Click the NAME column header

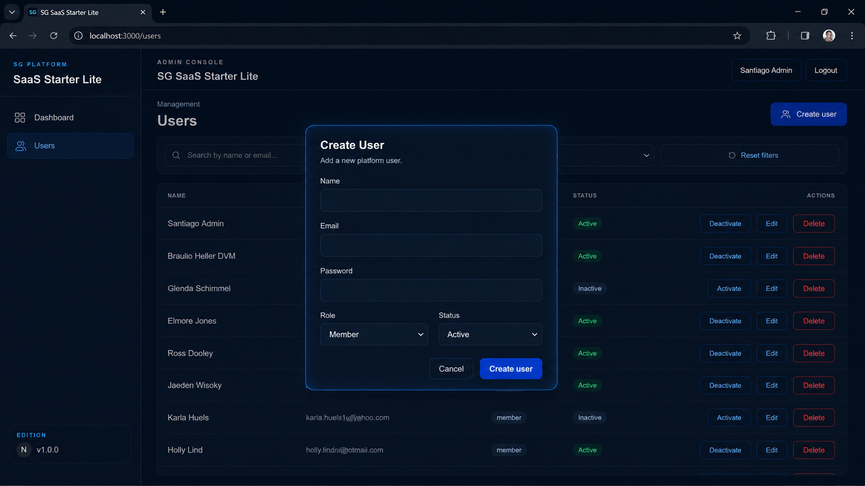pos(176,196)
